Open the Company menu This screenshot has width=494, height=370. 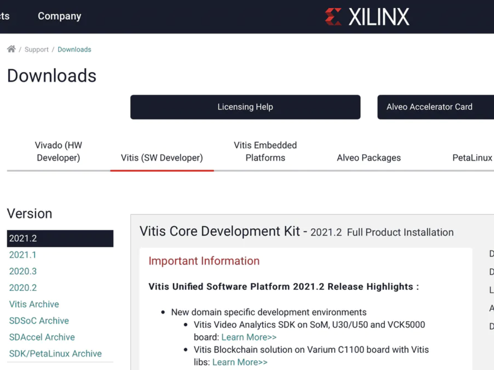59,16
